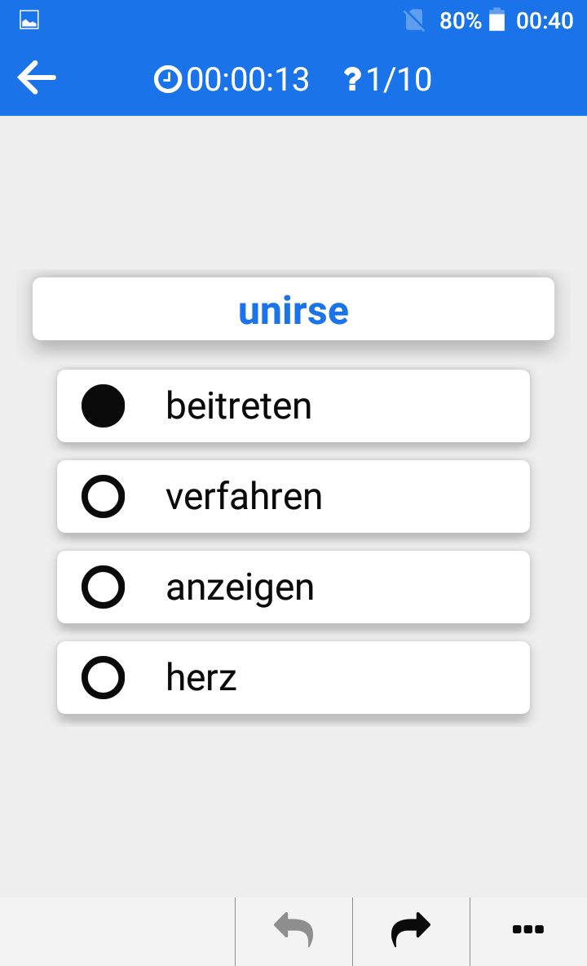The height and width of the screenshot is (966, 587).
Task: Select the beitreten radio button
Action: click(104, 406)
